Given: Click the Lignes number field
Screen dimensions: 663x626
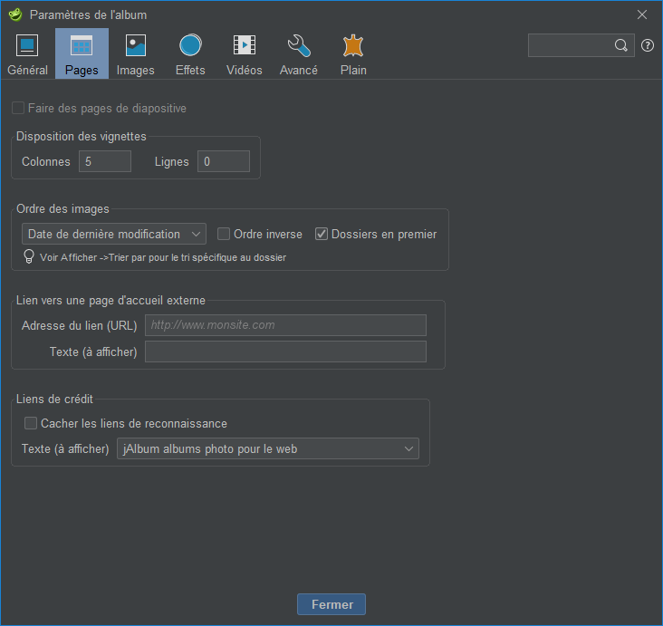Looking at the screenshot, I should tap(224, 161).
